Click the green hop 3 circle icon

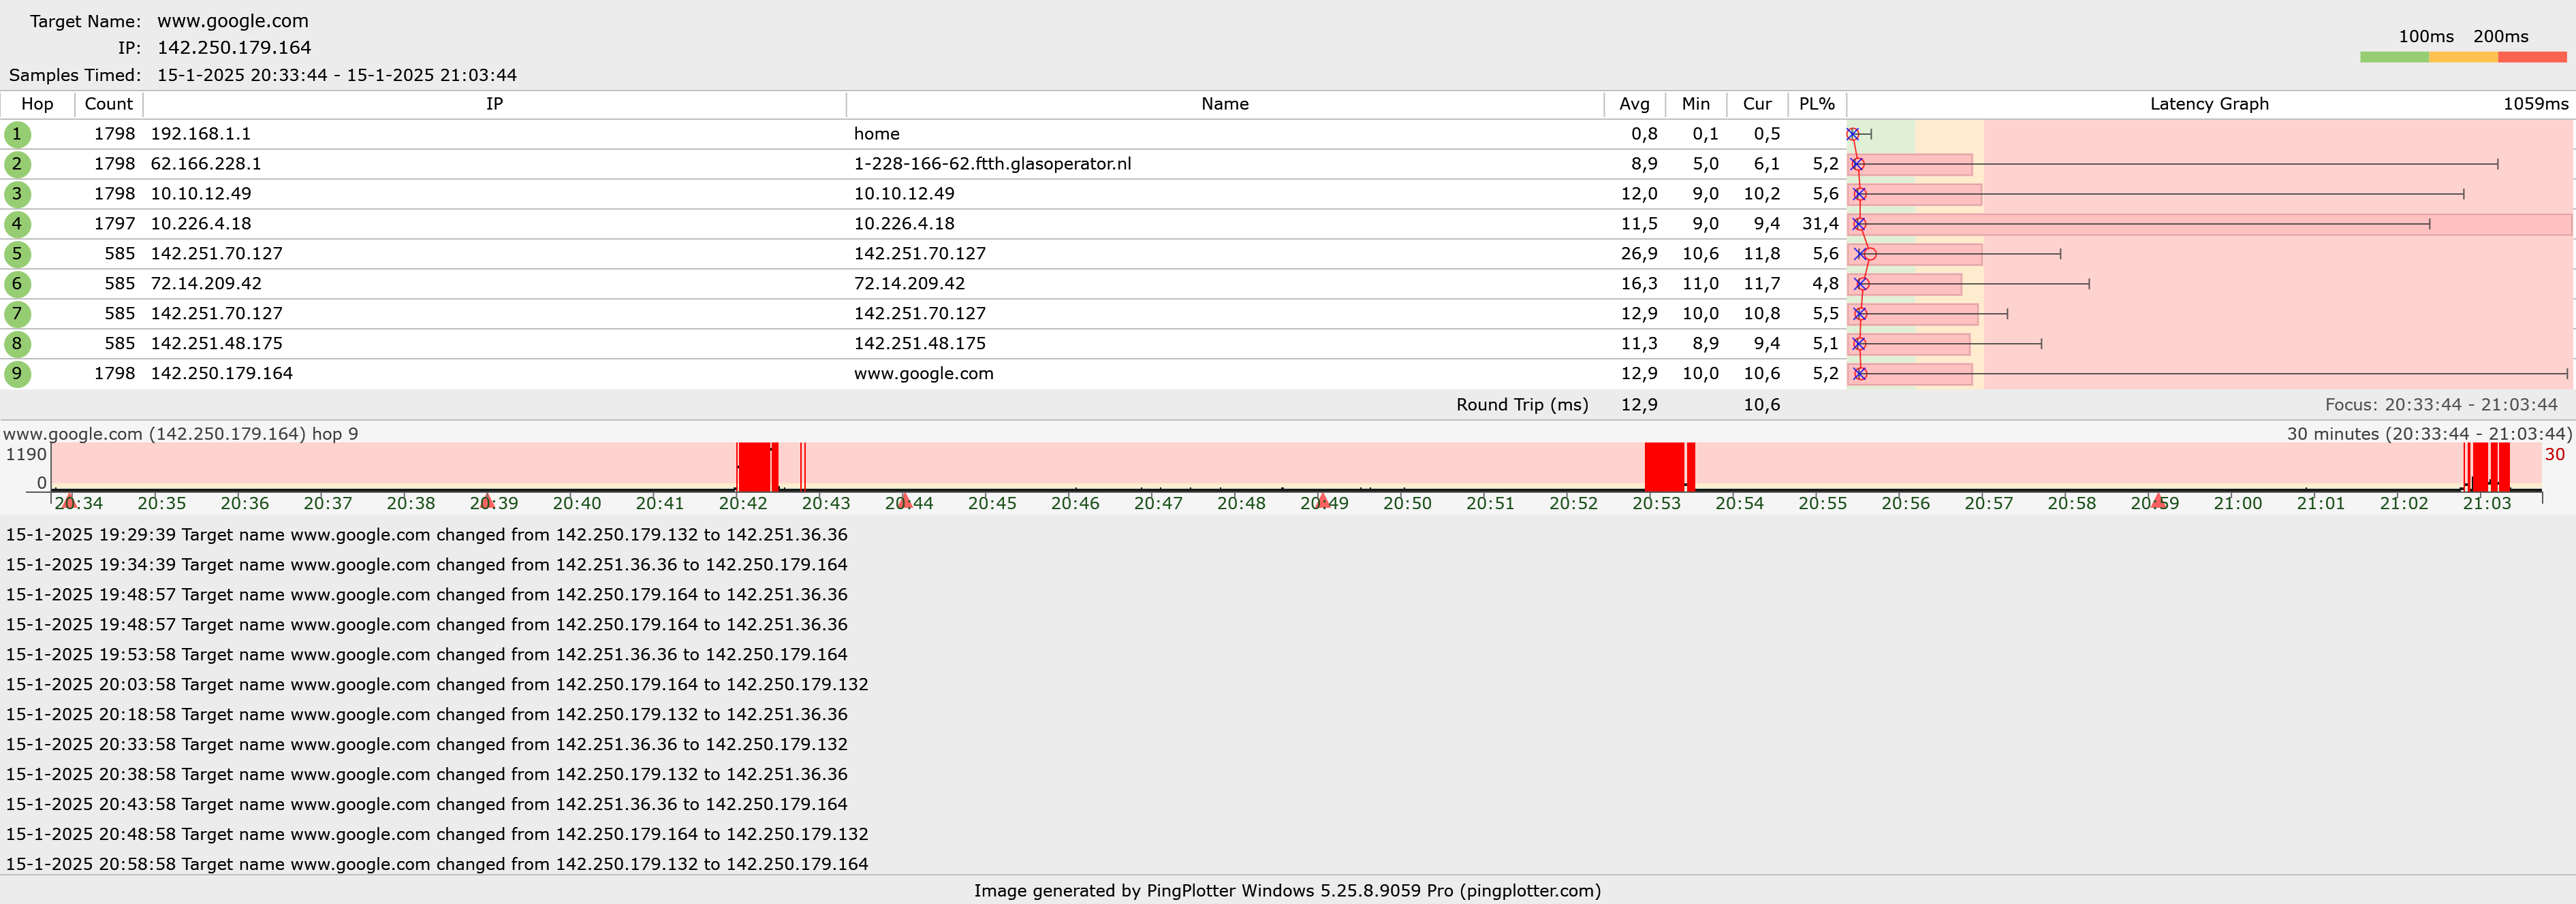(17, 194)
